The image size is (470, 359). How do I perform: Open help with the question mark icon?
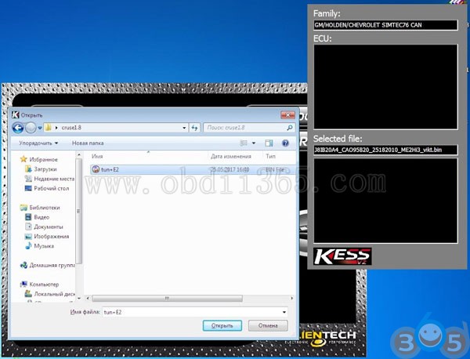click(x=285, y=143)
